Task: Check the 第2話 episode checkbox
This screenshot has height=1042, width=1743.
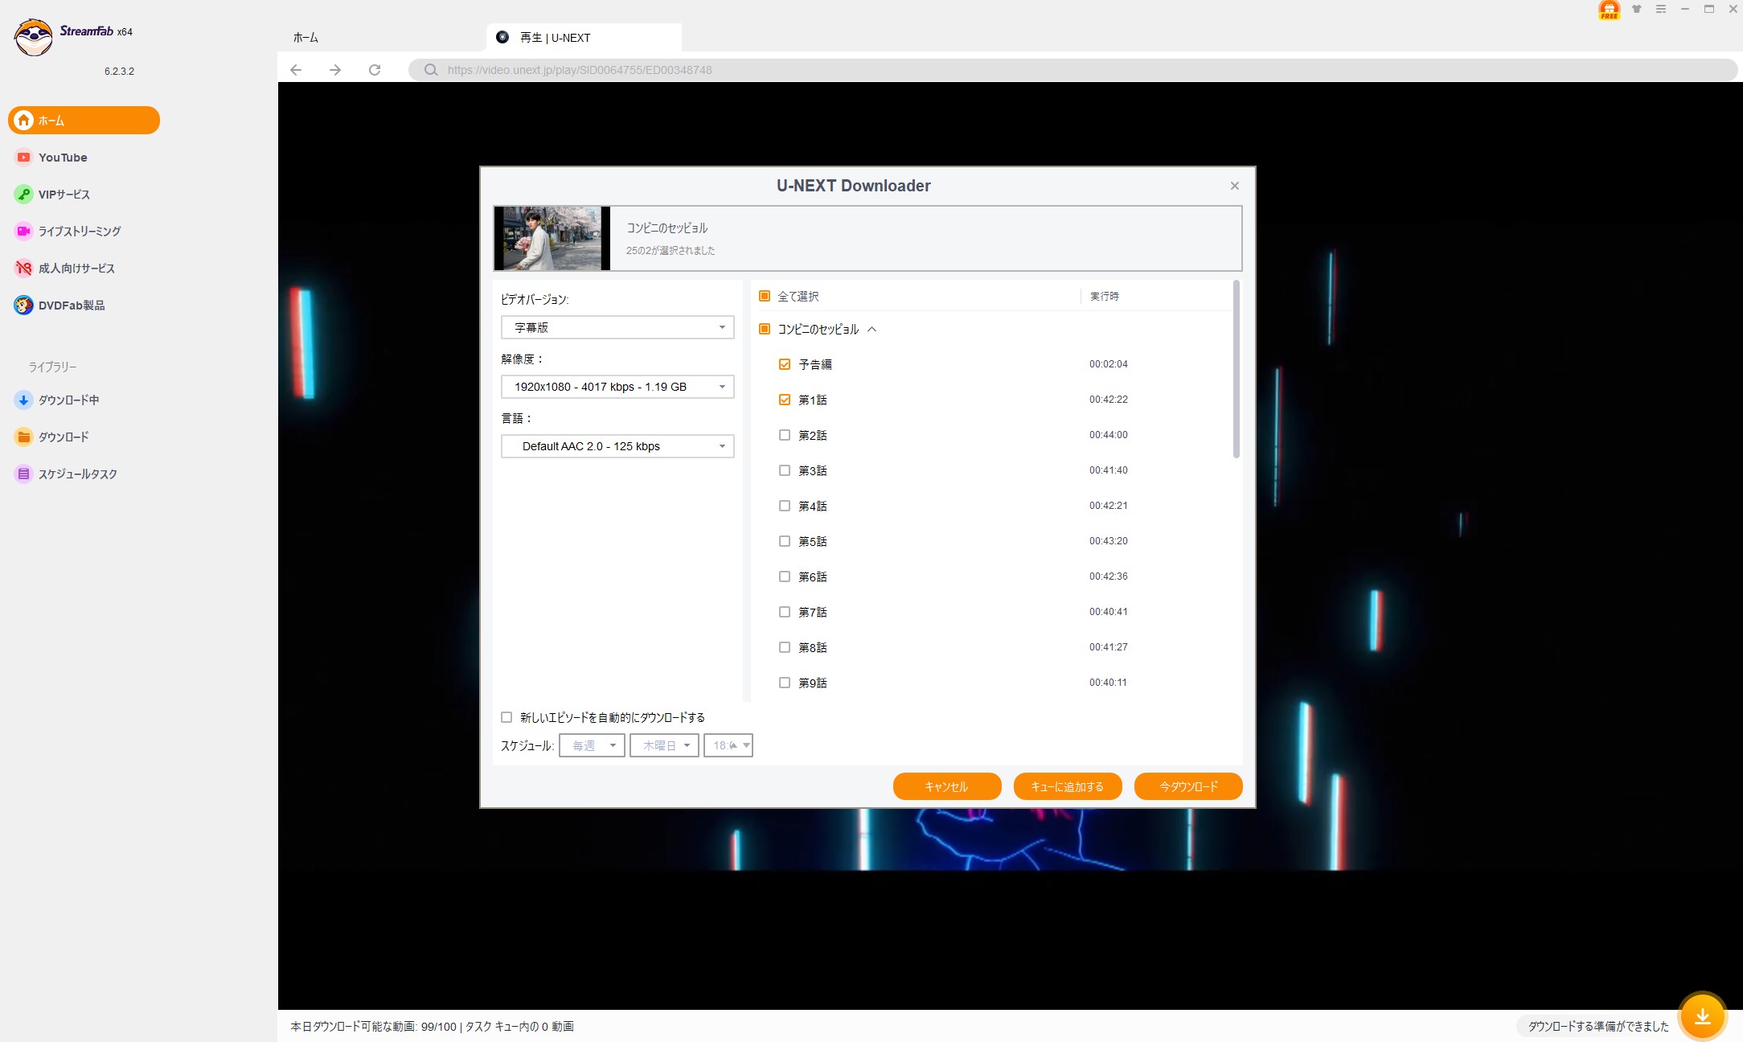Action: (785, 435)
